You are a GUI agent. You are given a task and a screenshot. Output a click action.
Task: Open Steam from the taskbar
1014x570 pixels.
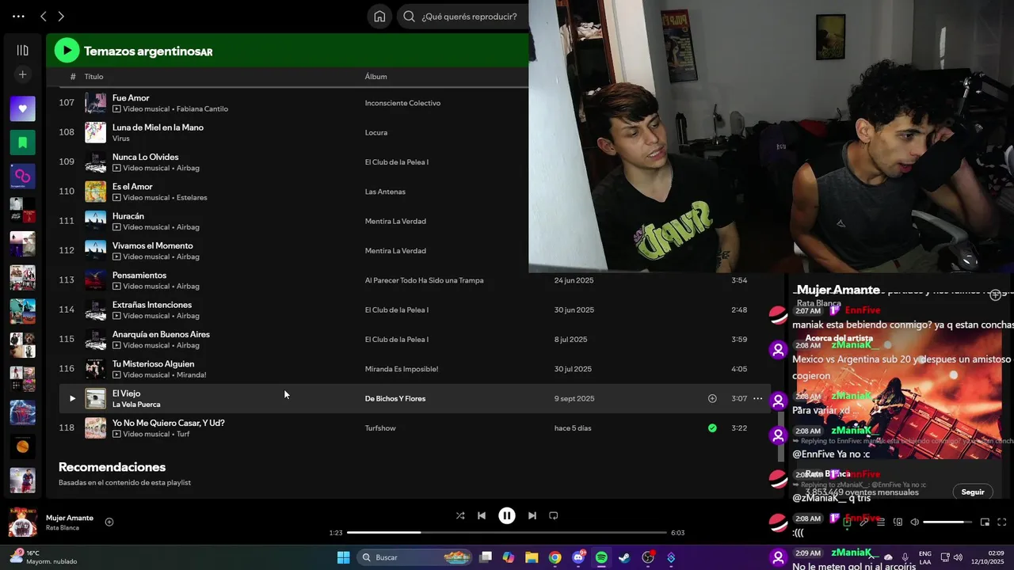(624, 557)
